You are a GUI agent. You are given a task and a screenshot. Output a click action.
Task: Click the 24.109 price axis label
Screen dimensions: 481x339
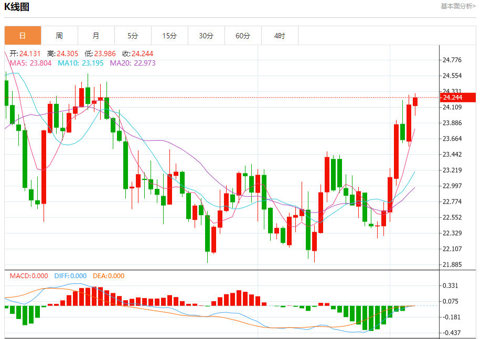click(452, 107)
